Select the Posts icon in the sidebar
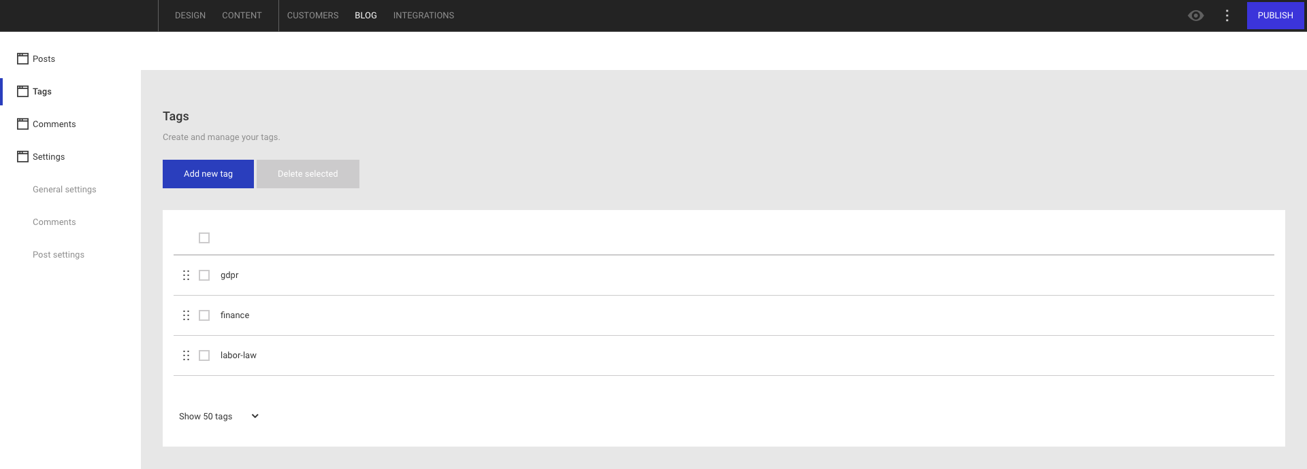Image resolution: width=1307 pixels, height=469 pixels. [22, 58]
